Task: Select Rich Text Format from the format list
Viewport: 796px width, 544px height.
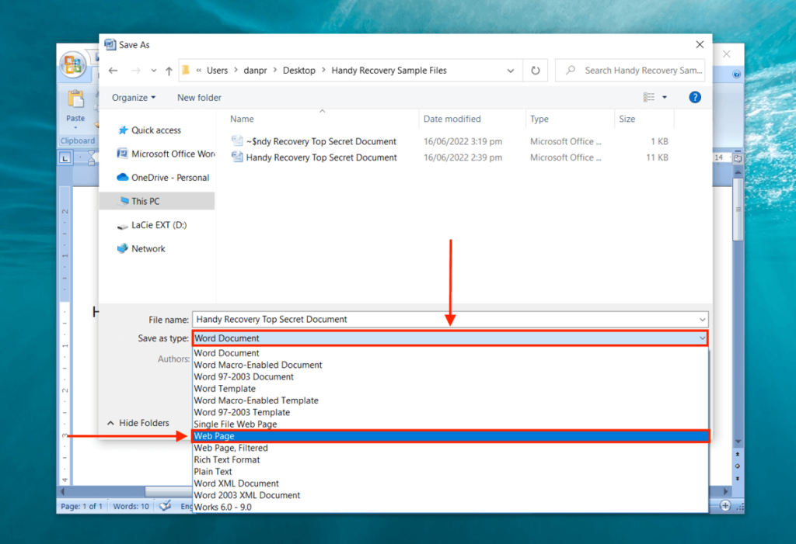Action: point(227,459)
